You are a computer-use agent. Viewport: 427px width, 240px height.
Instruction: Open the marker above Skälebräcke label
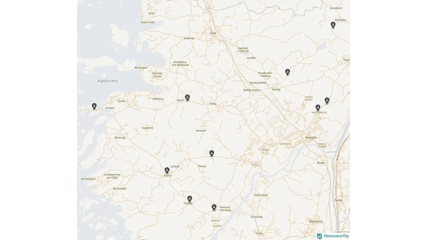click(x=318, y=108)
